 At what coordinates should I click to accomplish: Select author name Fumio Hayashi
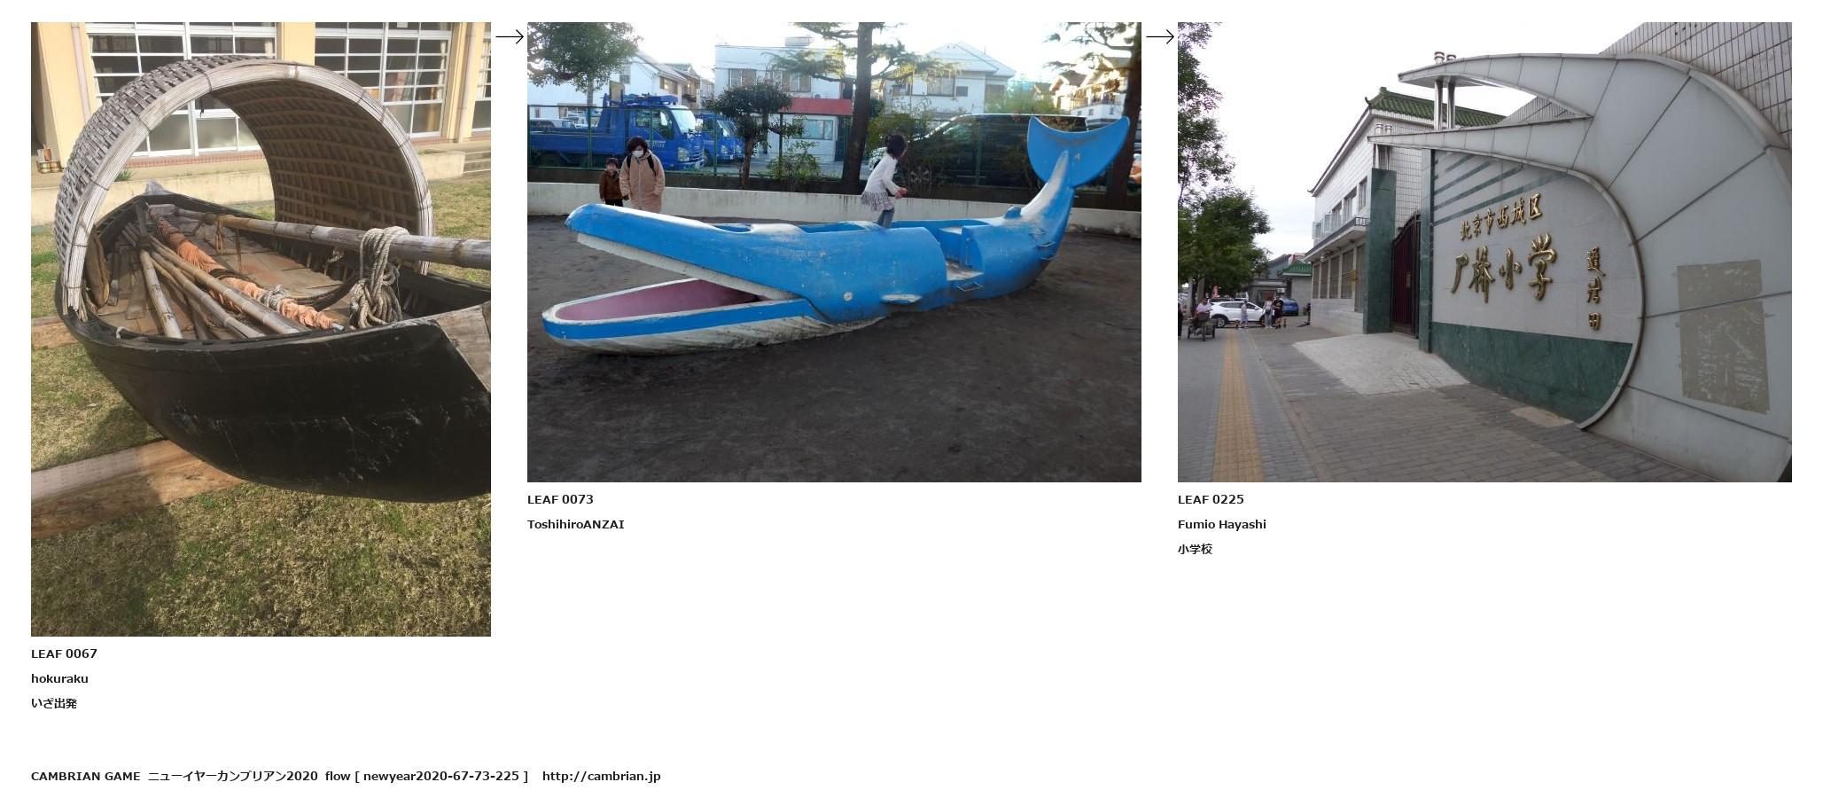[x=1222, y=524]
